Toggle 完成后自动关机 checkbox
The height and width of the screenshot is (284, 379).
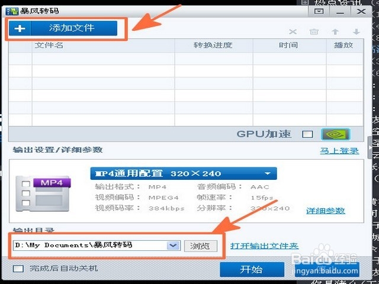point(18,269)
